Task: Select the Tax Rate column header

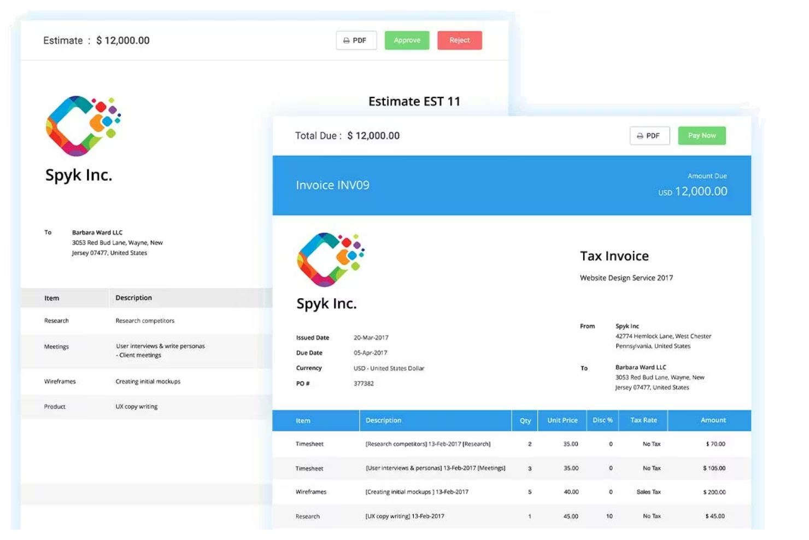Action: point(644,420)
